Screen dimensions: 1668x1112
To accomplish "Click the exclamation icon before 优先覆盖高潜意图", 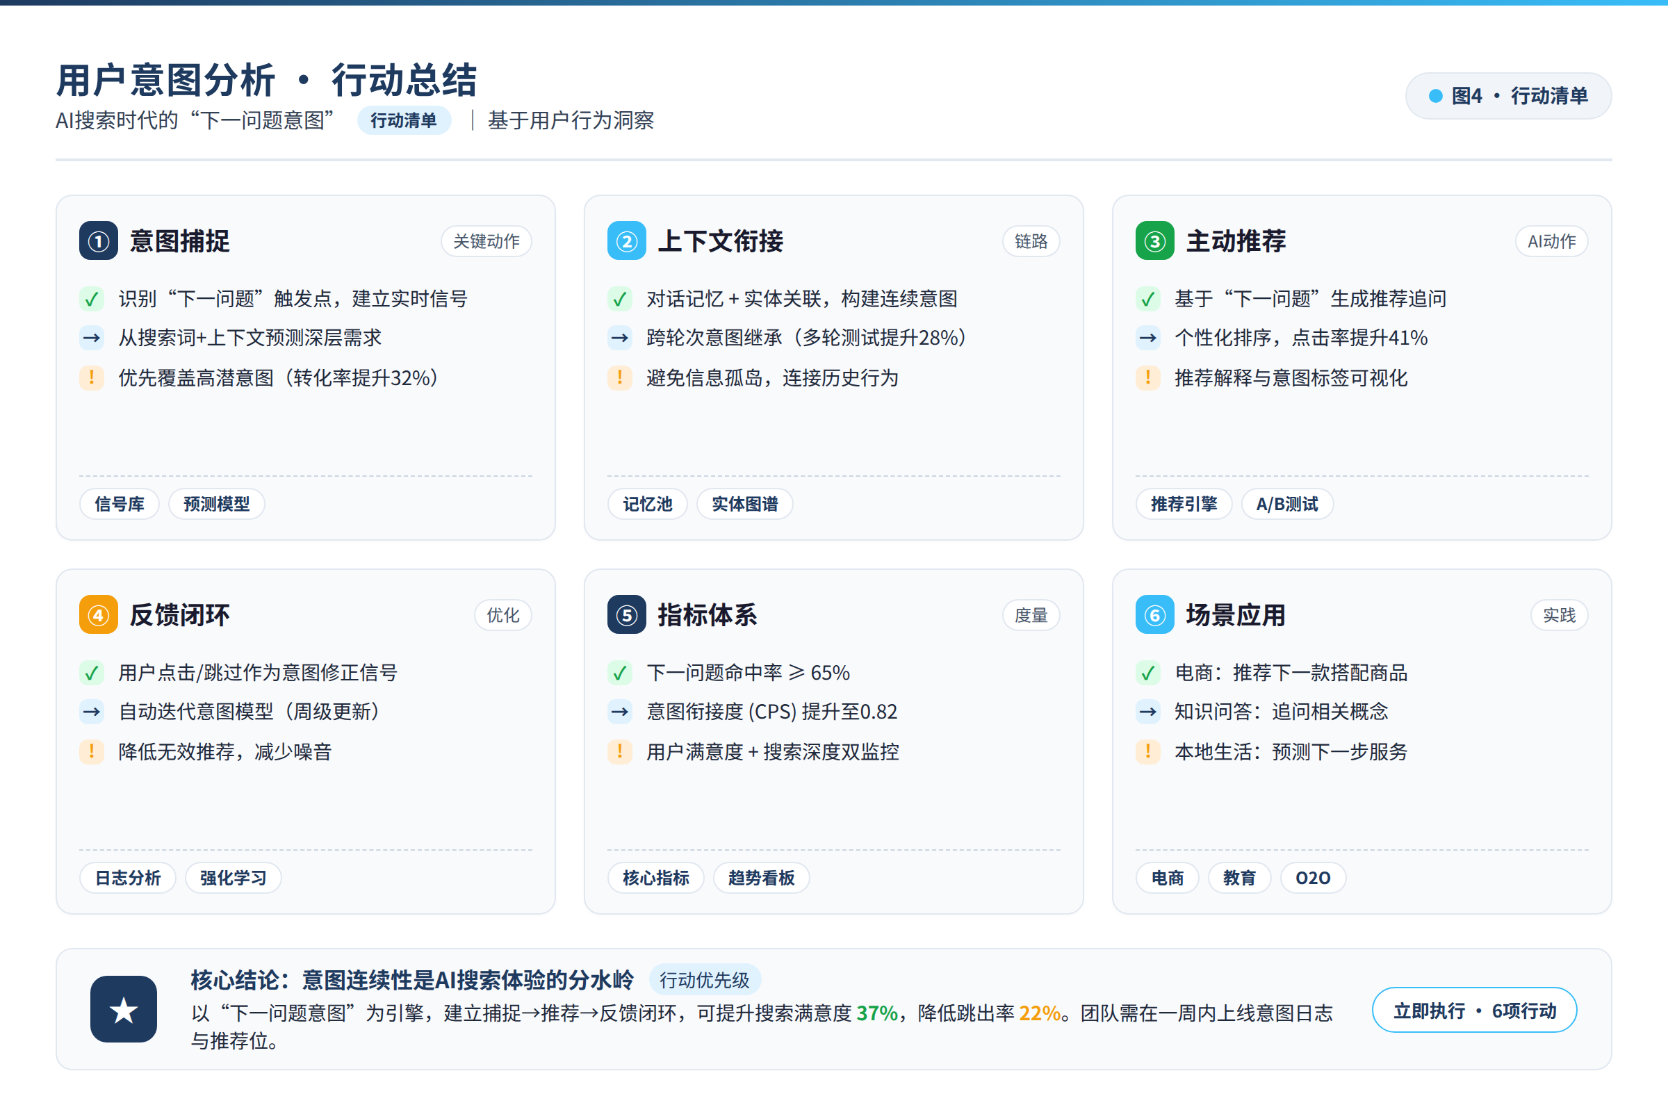I will pos(92,377).
